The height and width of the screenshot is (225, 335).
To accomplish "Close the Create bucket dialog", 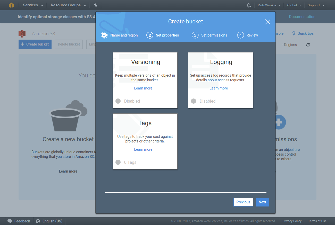I will tap(268, 22).
